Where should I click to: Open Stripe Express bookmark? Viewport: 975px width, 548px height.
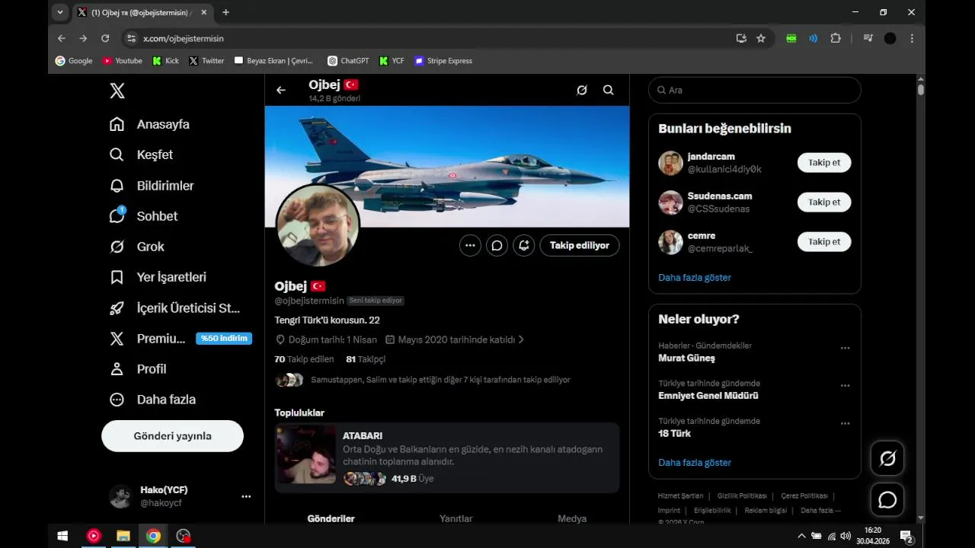point(443,61)
